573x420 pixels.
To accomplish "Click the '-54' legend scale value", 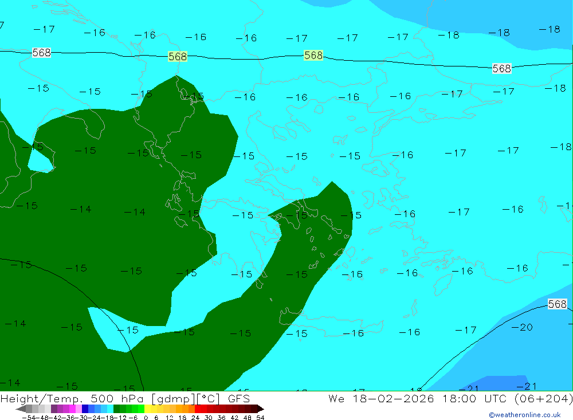I will (29, 418).
